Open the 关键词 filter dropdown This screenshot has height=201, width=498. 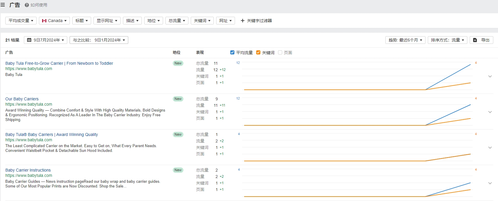(202, 21)
